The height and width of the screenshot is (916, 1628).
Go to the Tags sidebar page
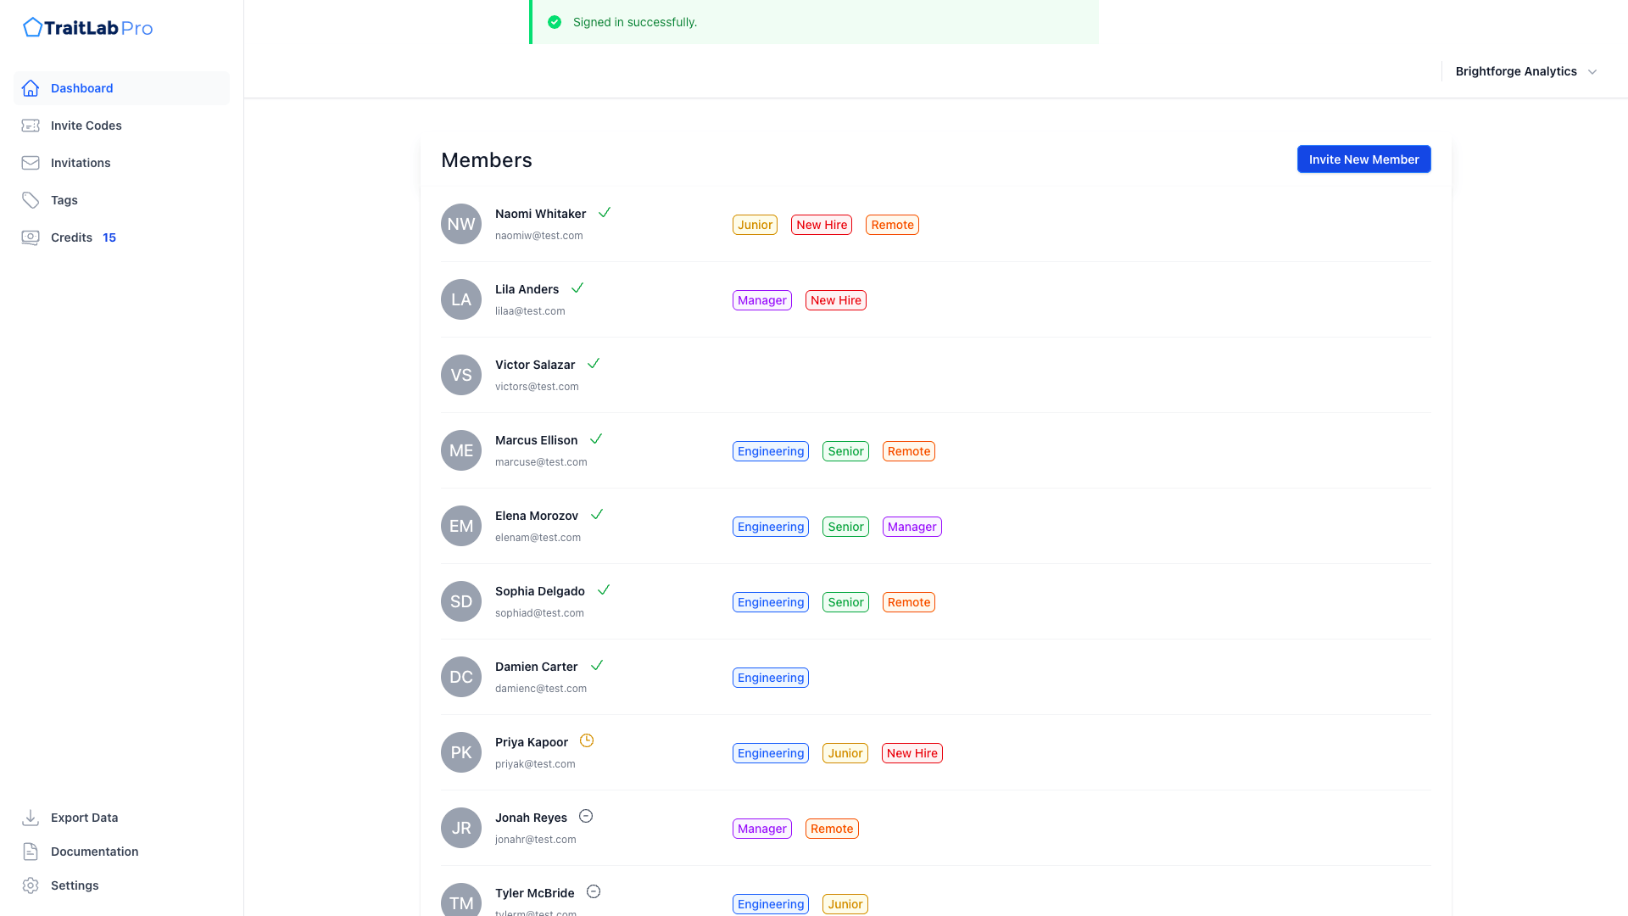(x=64, y=200)
